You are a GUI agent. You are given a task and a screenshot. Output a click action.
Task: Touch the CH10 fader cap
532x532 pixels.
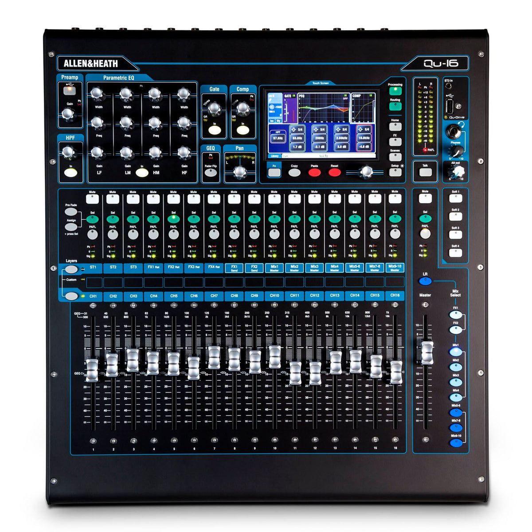click(274, 357)
